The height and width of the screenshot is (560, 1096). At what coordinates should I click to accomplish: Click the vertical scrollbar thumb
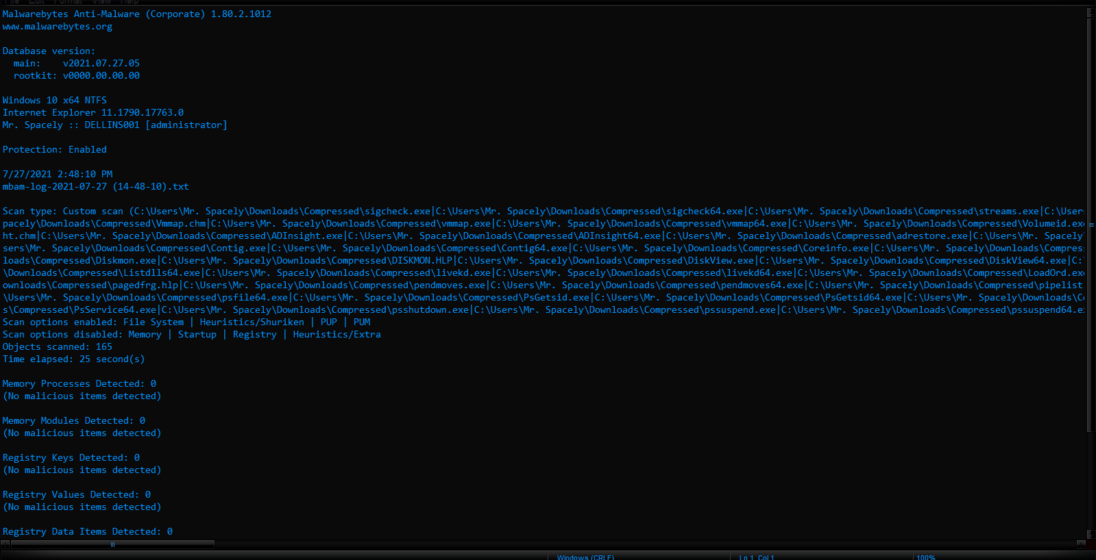point(1090,226)
